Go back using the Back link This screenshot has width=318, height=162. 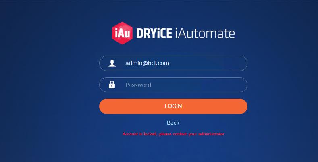coord(173,123)
